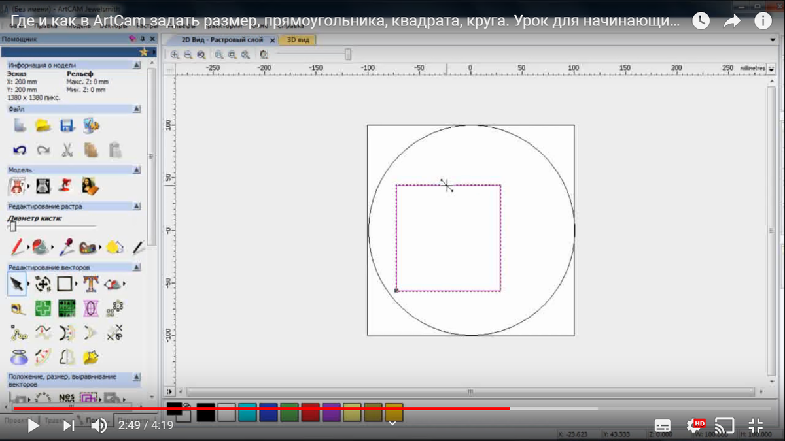Image resolution: width=785 pixels, height=441 pixels.
Task: Close the Помощник panel
Action: (151, 39)
